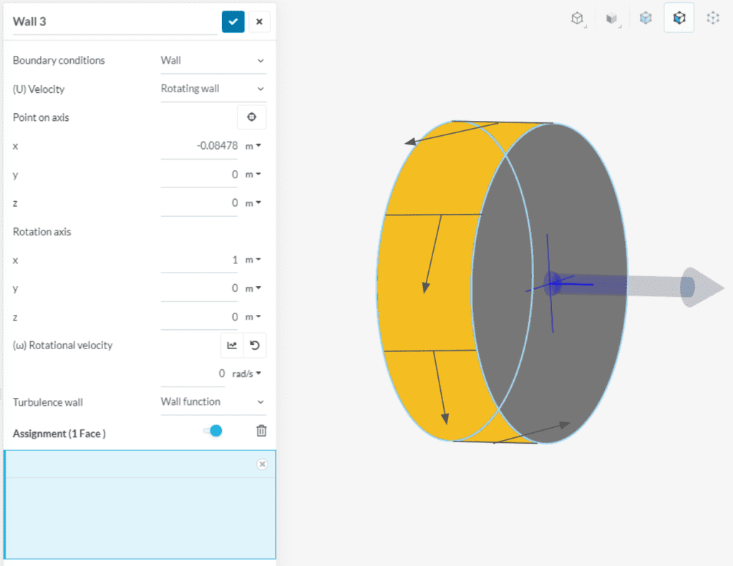Edit the x coordinate value -0.08478
The width and height of the screenshot is (733, 566).
[200, 145]
